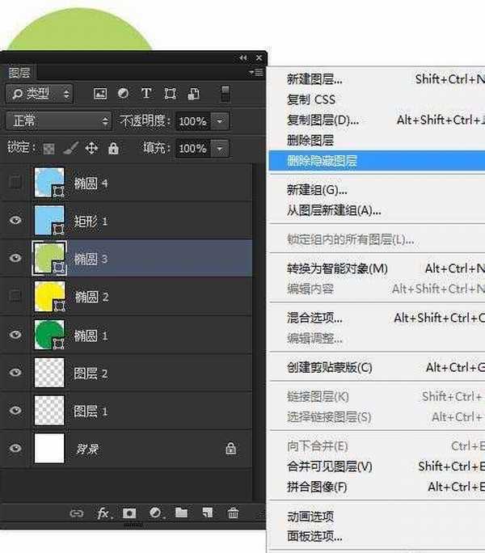
Task: Filter layers by adjustment layer icon
Action: point(123,94)
